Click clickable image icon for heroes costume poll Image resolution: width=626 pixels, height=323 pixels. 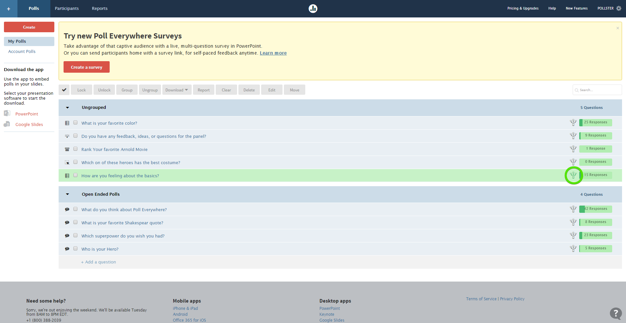[67, 162]
